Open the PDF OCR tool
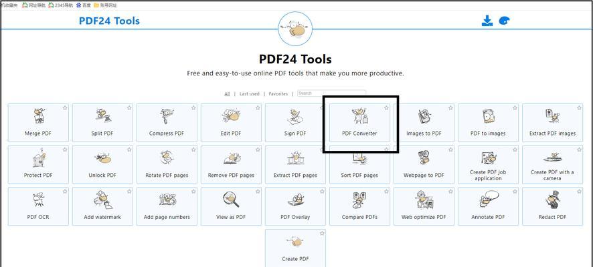Viewport: 593px width, 267px height. [38, 207]
